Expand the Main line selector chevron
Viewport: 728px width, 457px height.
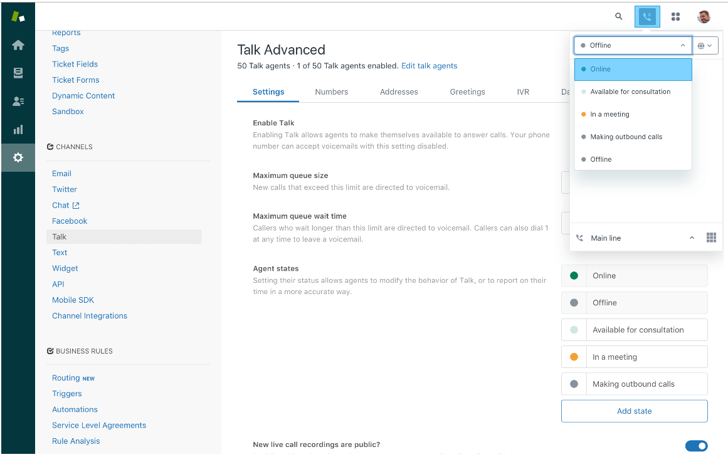click(x=692, y=238)
